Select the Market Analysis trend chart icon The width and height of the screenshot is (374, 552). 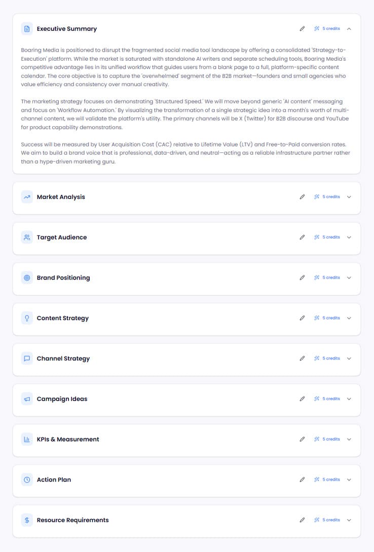[x=26, y=196]
